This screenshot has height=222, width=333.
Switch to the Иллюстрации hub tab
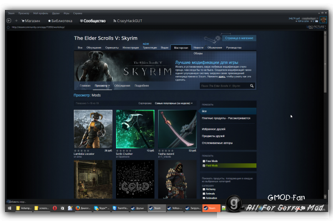coord(130,48)
